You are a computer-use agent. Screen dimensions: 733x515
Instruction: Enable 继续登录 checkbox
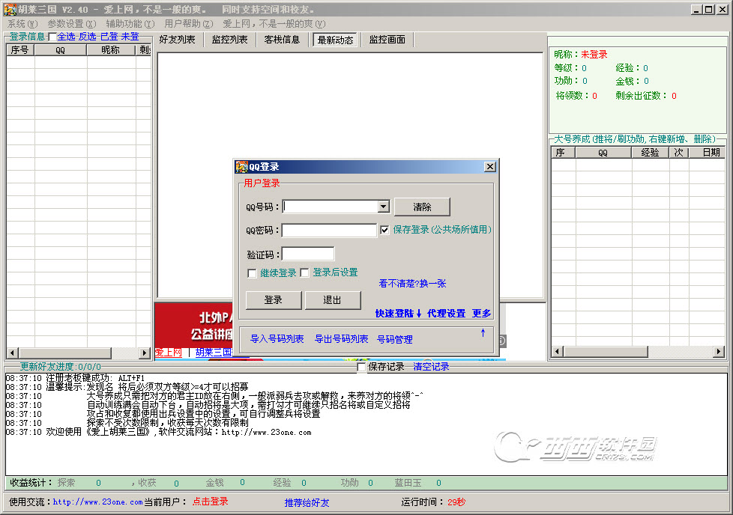click(252, 273)
